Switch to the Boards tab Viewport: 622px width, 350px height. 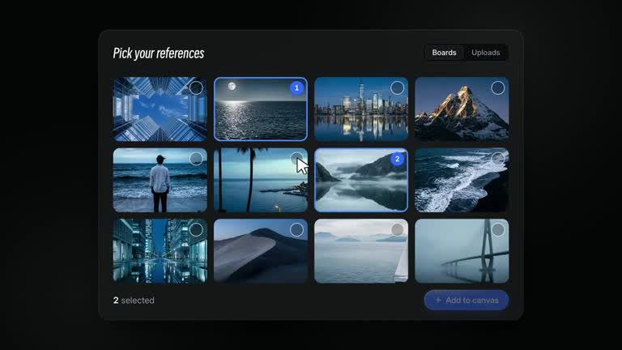click(x=444, y=53)
